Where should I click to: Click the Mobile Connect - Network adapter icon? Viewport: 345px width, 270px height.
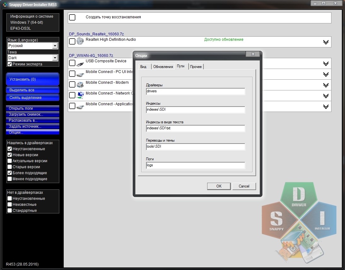coord(80,95)
